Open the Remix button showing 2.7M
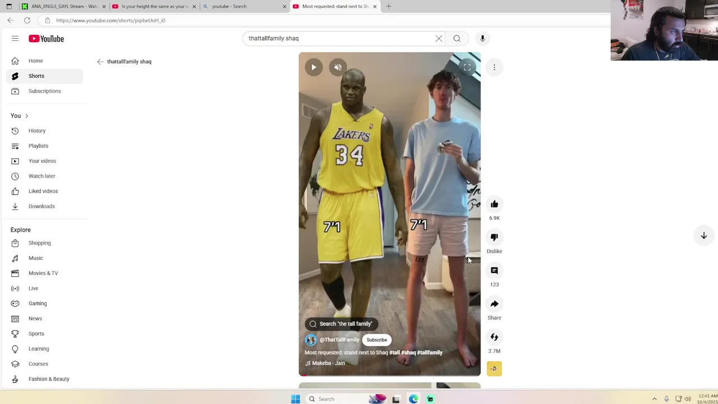 [494, 337]
